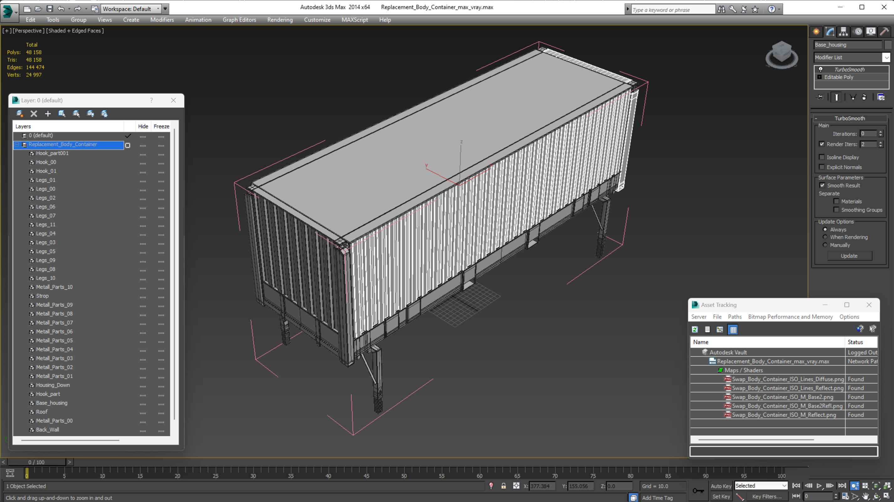Open the Rendering menu
The image size is (894, 502).
280,20
